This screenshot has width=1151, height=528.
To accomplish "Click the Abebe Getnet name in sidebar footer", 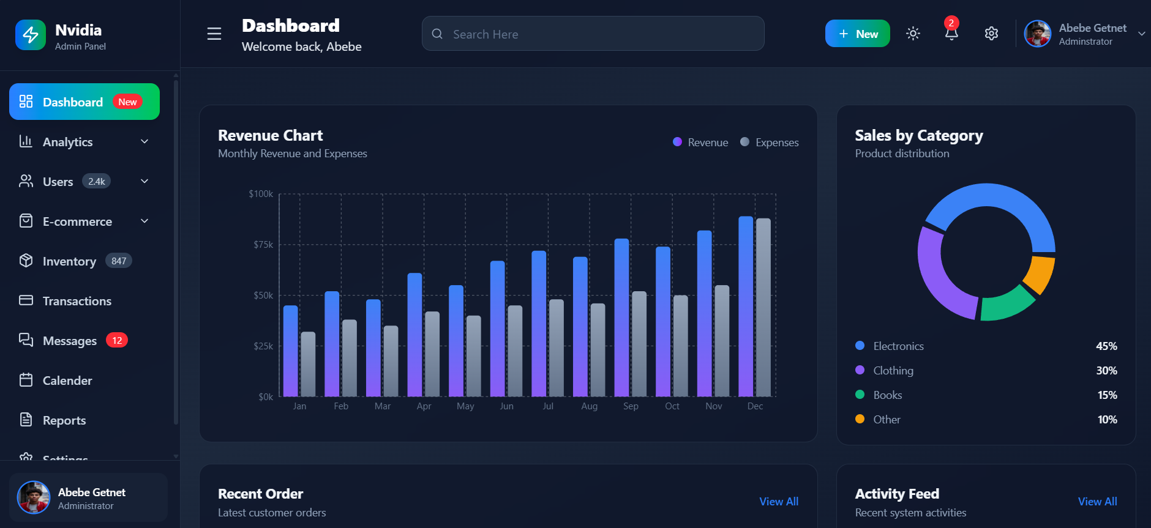I will click(92, 493).
